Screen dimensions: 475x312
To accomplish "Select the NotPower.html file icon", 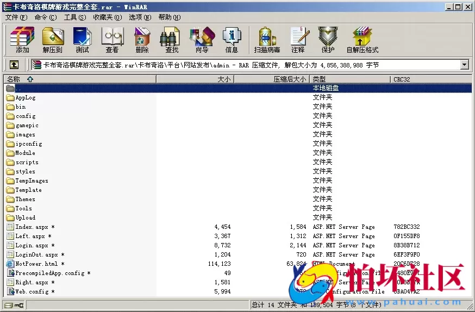I will click(x=10, y=264).
